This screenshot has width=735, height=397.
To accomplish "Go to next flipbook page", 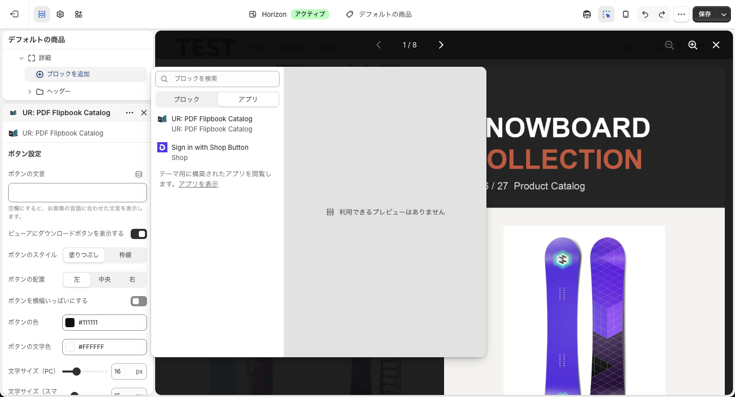I will point(441,45).
